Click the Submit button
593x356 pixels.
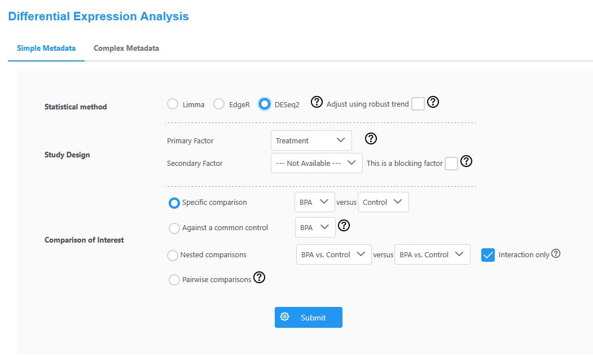309,318
